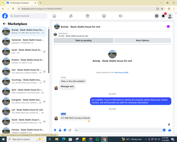Open the Sam conversation
Image resolution: width=177 pixels, height=142 pixels.
[24, 71]
